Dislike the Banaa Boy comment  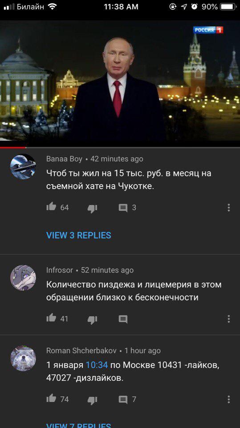pyautogui.click(x=92, y=209)
